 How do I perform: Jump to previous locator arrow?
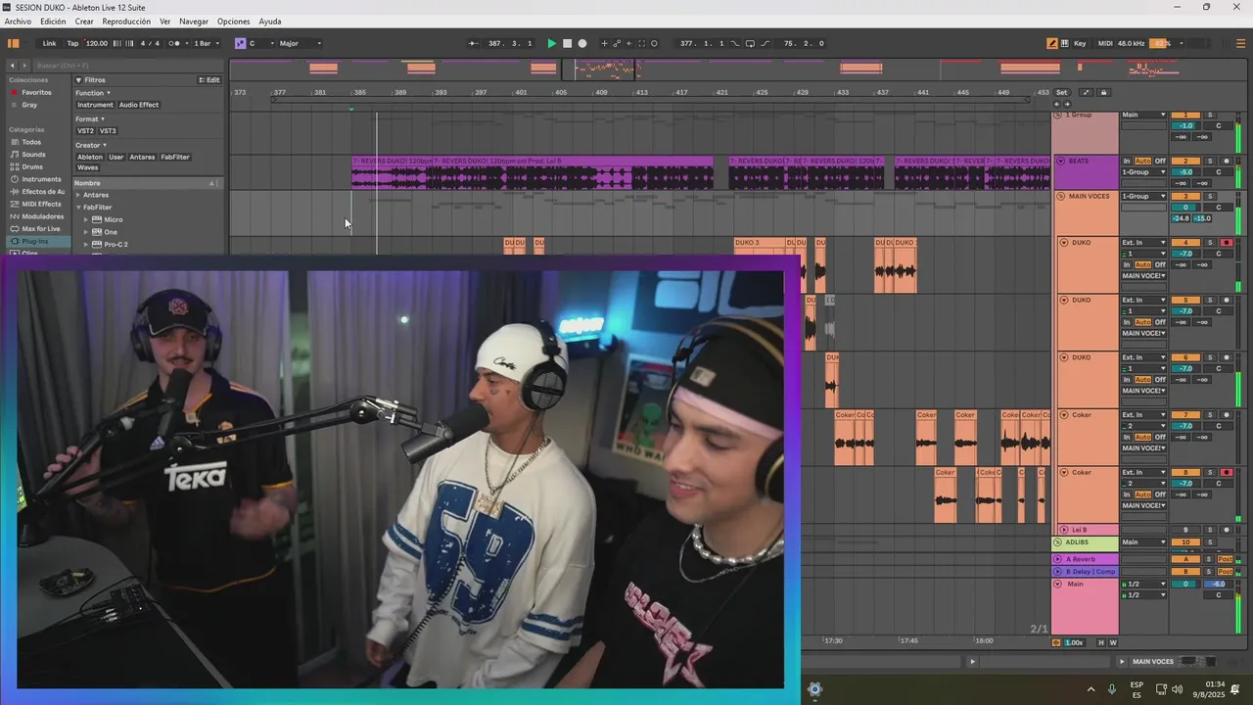click(x=1056, y=104)
